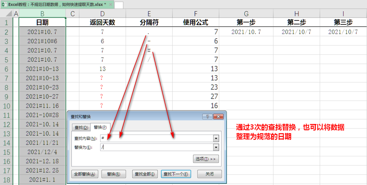Click the 查找全部(I) button

[x=145, y=174]
